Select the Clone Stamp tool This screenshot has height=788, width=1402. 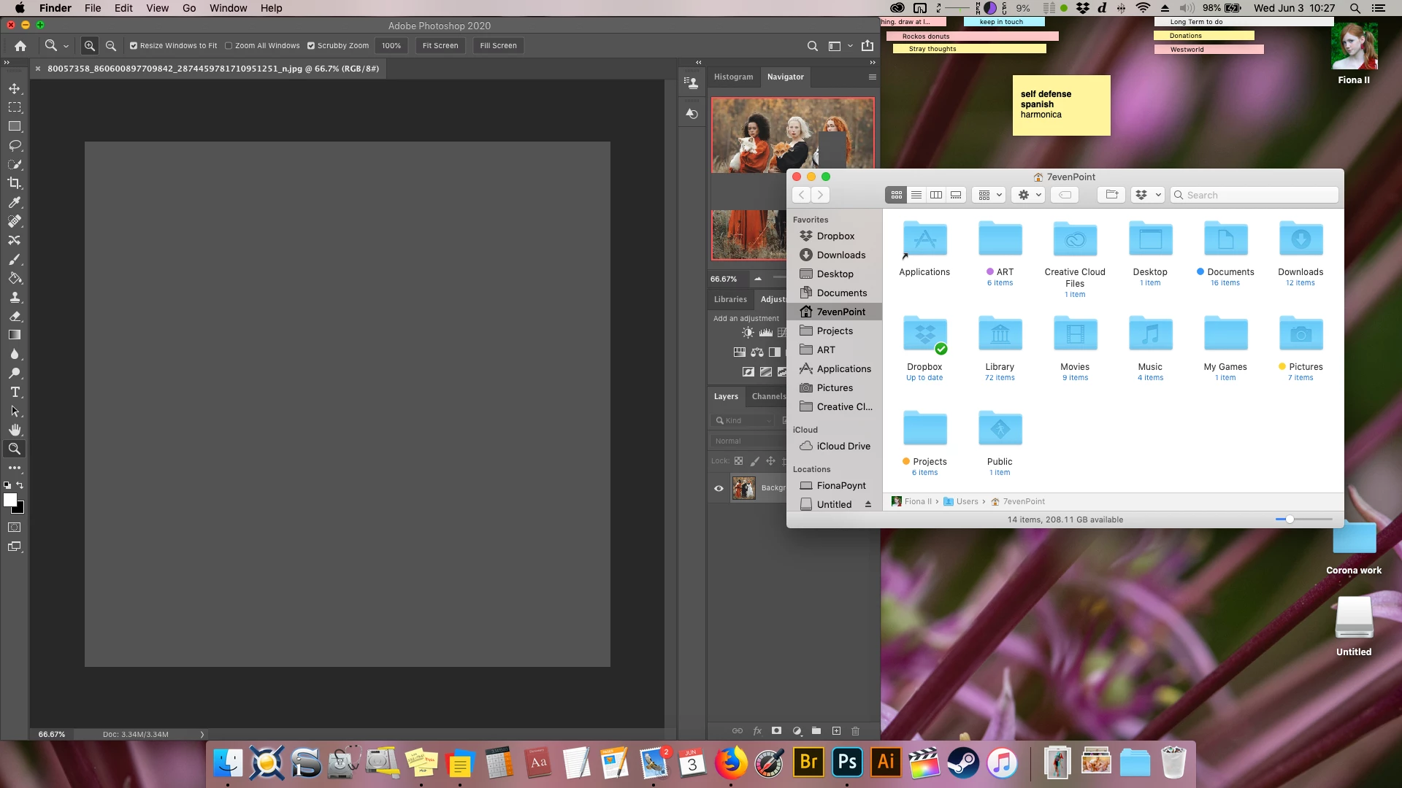(15, 297)
